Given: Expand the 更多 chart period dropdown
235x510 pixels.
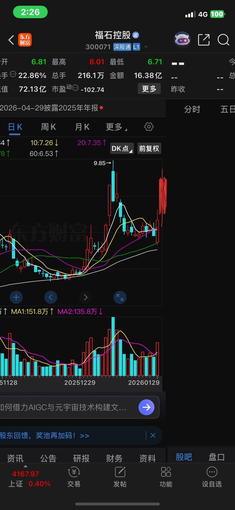Looking at the screenshot, I should 116,127.
